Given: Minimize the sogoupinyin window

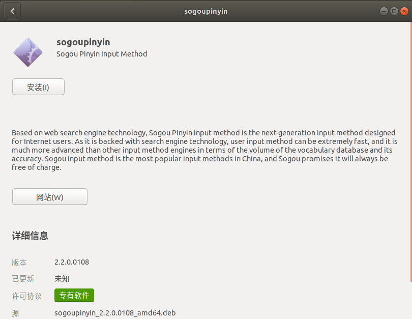Looking at the screenshot, I should click(x=383, y=11).
